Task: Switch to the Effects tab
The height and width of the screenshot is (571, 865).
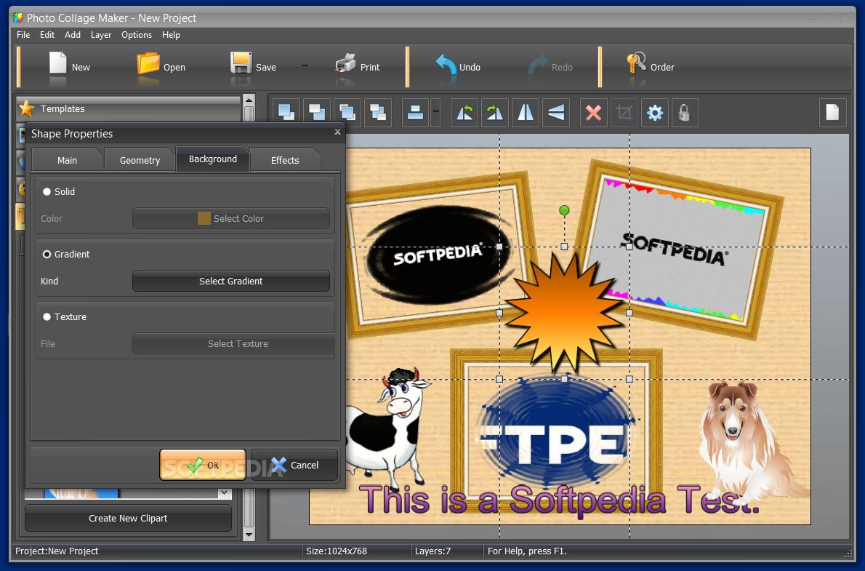Action: (x=285, y=160)
